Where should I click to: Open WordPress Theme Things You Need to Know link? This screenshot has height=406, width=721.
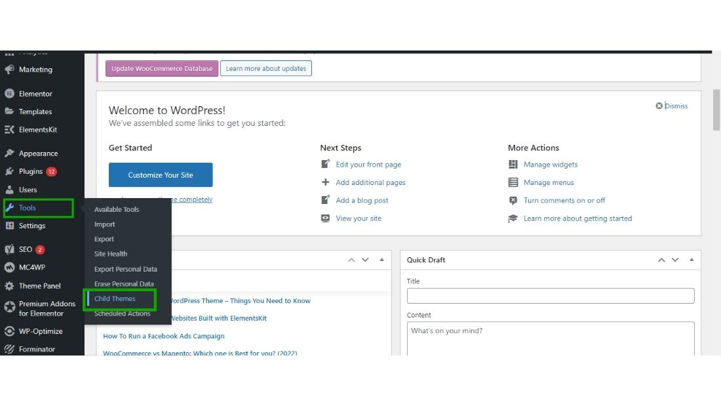240,300
